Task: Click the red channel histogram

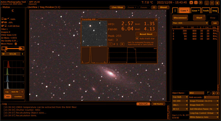Action: tap(14, 64)
